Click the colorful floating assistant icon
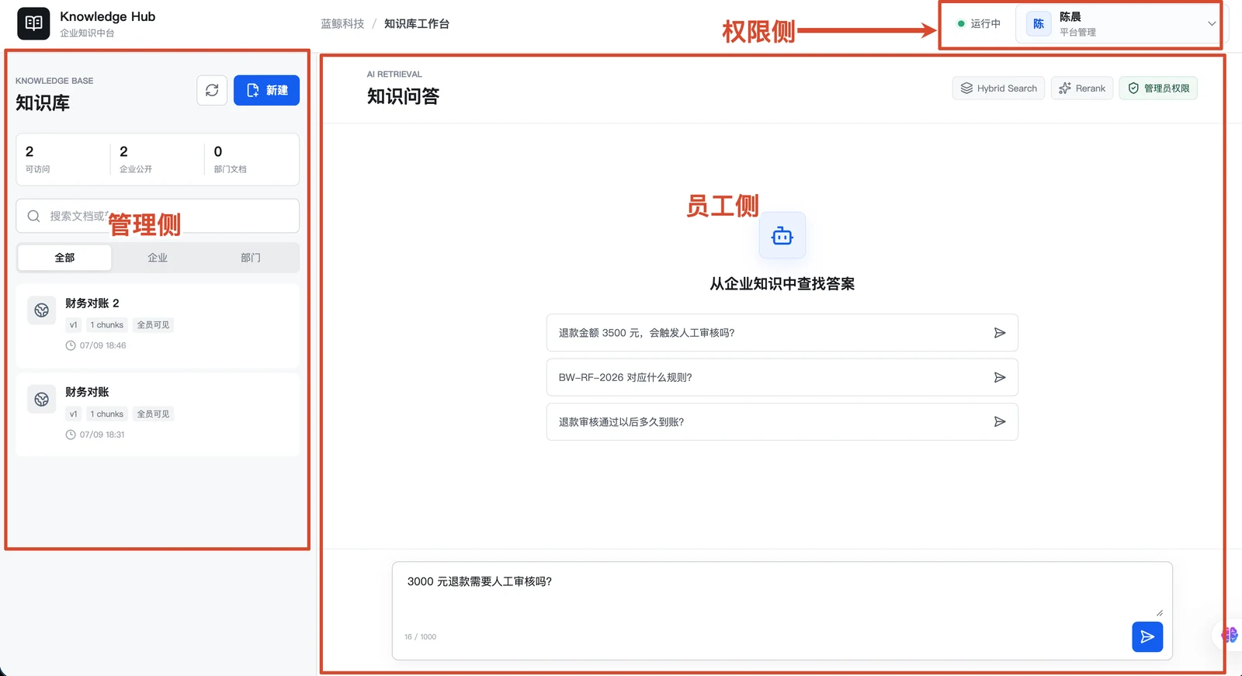 pyautogui.click(x=1229, y=635)
